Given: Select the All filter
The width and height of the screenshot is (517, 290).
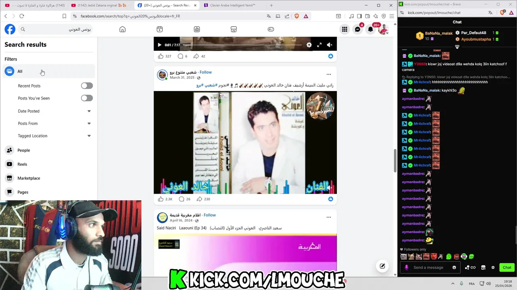Looking at the screenshot, I should click(49, 71).
